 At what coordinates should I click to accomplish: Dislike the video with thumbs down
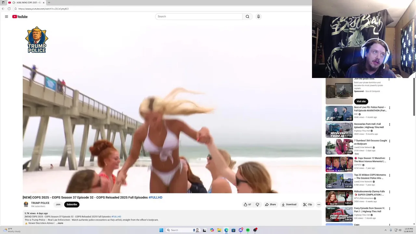tap(257, 205)
